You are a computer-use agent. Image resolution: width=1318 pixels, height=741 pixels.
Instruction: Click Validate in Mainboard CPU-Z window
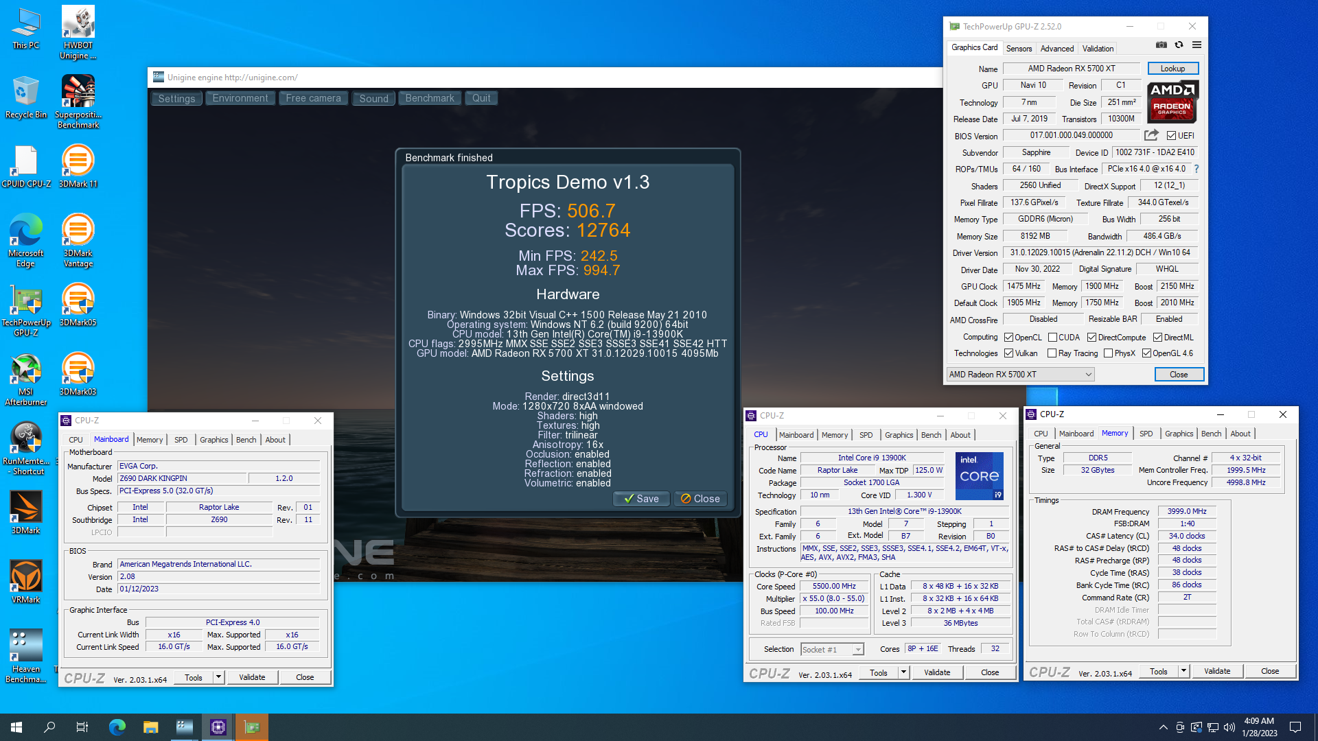click(252, 677)
